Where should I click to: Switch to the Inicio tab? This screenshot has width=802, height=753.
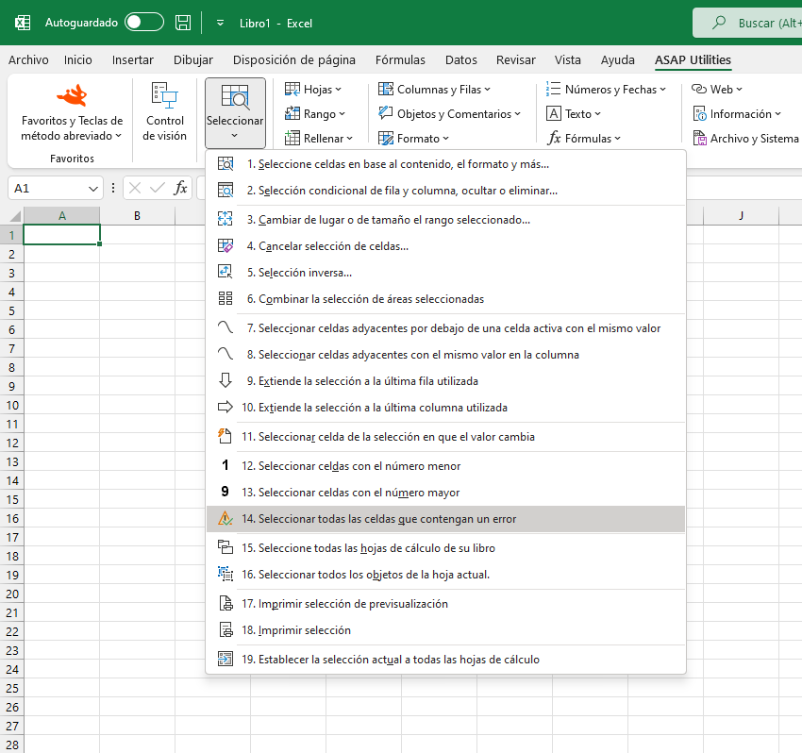point(77,59)
